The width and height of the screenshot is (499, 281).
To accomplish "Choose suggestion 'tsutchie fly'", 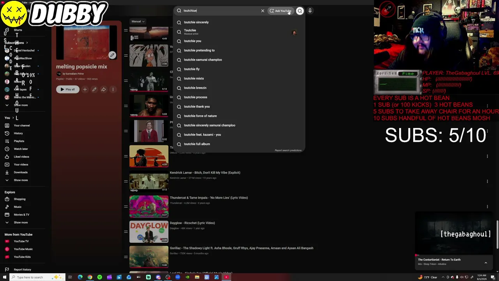I will click(x=239, y=69).
